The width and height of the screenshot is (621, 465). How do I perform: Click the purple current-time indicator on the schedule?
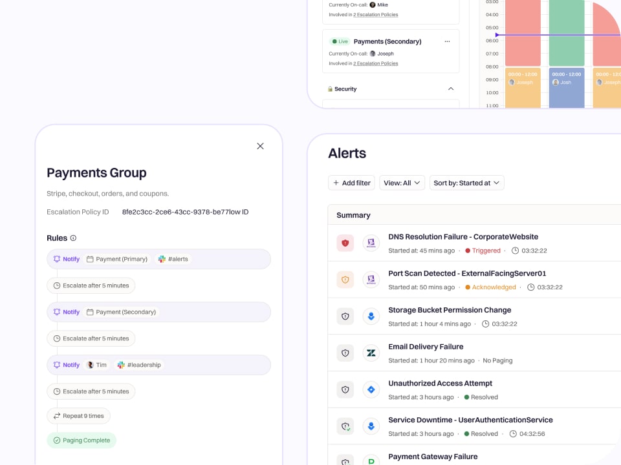click(x=497, y=35)
